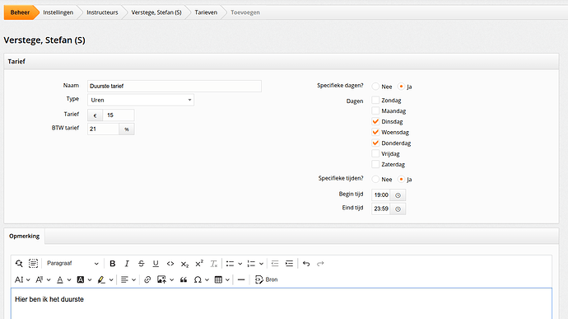Screen dimensions: 568x319
Task: Open the text alignment dropdown
Action: click(128, 279)
